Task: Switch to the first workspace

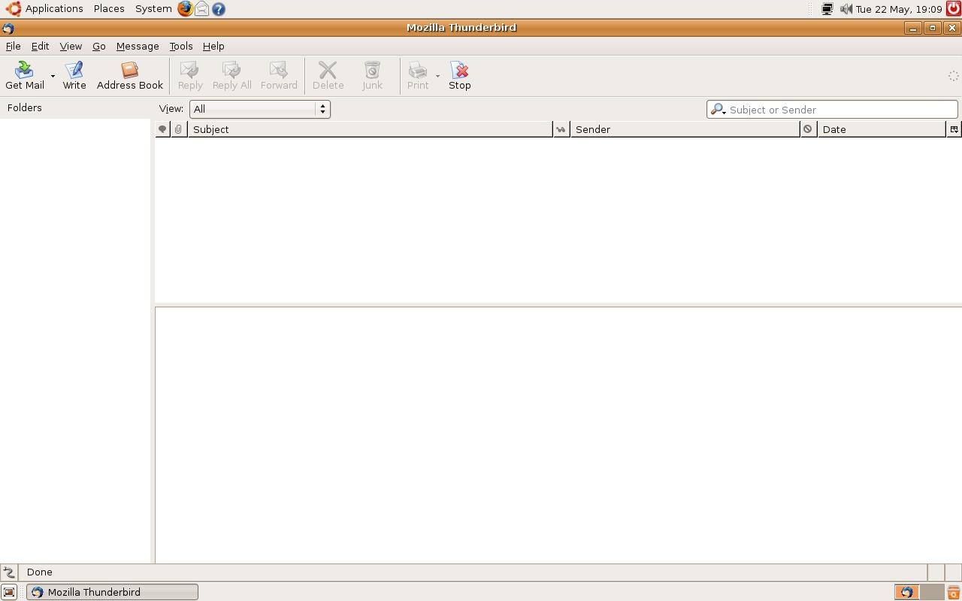Action: pos(906,592)
